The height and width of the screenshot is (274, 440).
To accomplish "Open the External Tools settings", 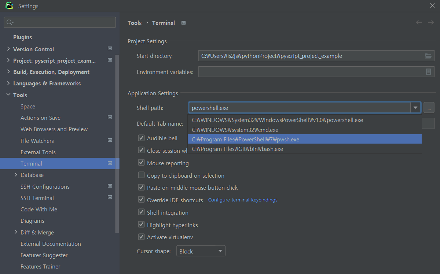I will point(38,152).
